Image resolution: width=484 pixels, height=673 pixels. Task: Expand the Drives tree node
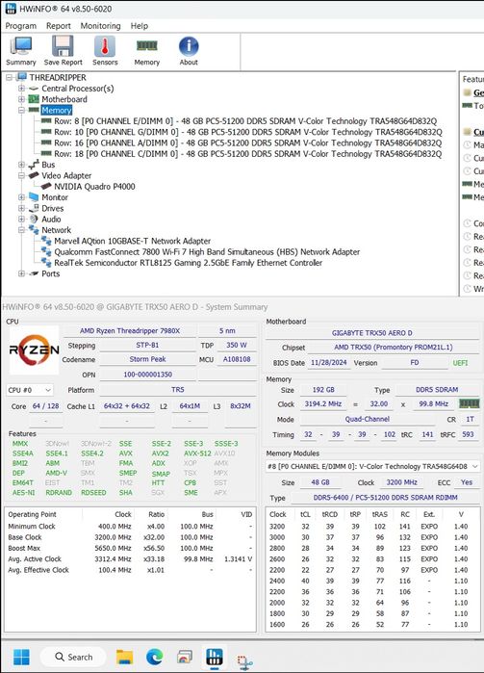[21, 208]
